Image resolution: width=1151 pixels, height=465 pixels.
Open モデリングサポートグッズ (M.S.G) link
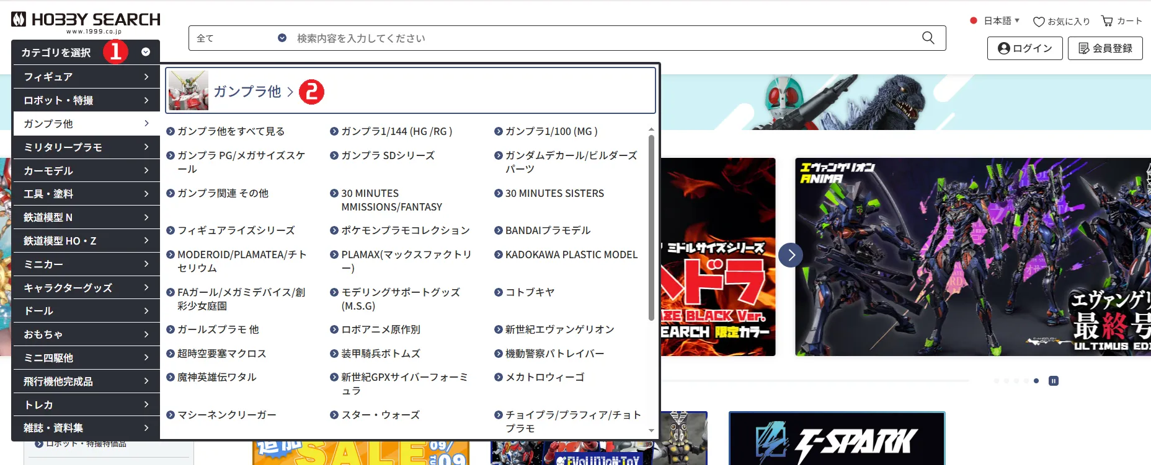tap(400, 299)
